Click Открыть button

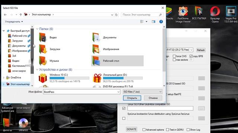click(132, 98)
